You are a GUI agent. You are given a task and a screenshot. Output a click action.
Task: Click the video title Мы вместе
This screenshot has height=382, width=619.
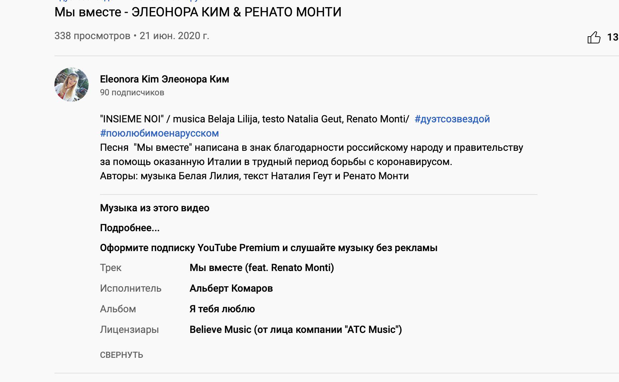[198, 12]
